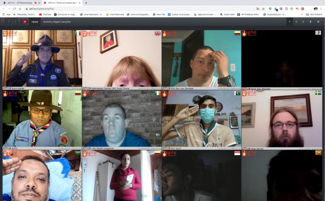Screen dimensions: 325x201
Task: Open the Codice di proceda... bookmark
Action: pos(179,14)
